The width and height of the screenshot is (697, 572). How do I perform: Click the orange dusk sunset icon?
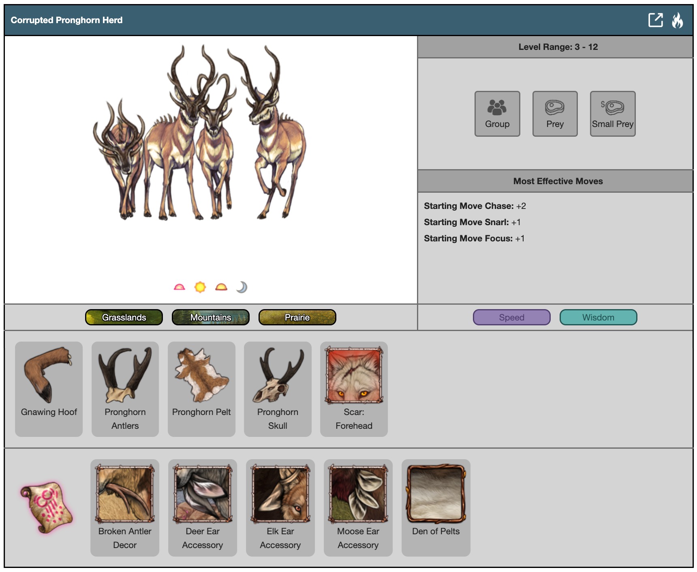pyautogui.click(x=221, y=287)
